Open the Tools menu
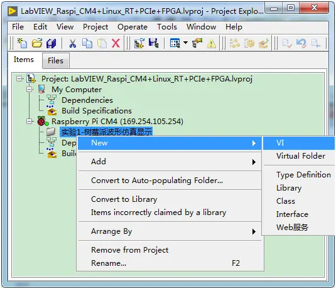This screenshot has height=289, width=336. click(167, 27)
